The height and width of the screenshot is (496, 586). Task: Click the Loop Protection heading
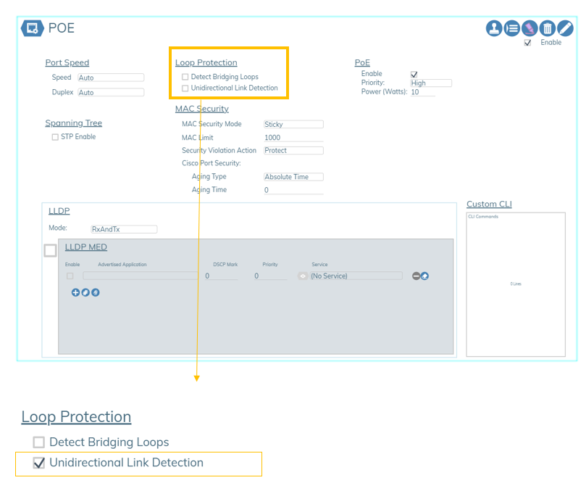[x=206, y=63]
